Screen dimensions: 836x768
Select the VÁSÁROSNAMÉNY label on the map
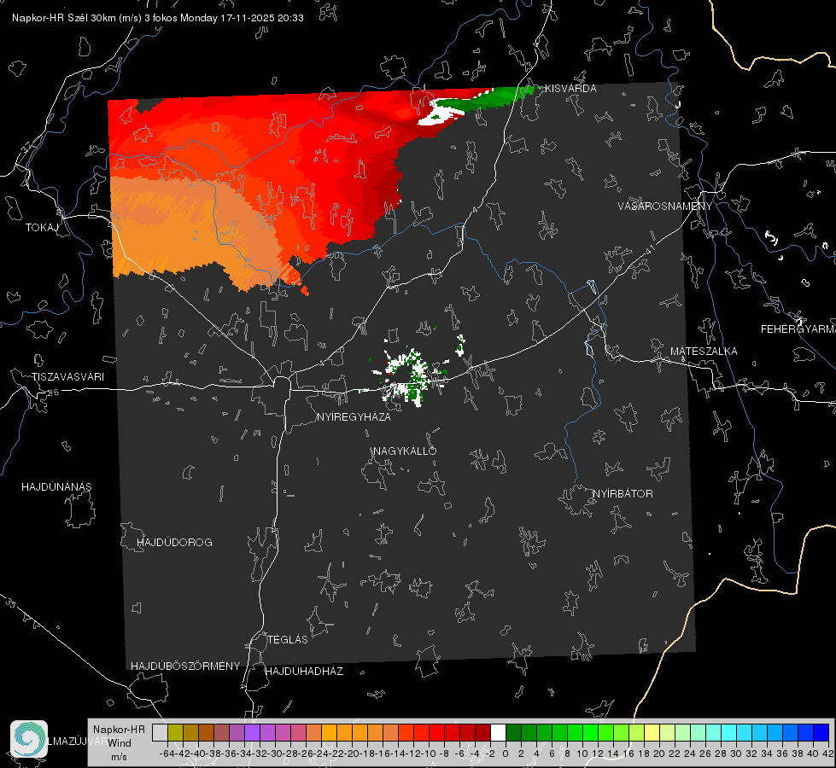tap(665, 207)
